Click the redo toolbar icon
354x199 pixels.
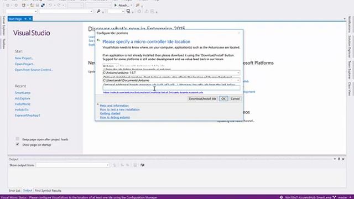tap(59, 5)
